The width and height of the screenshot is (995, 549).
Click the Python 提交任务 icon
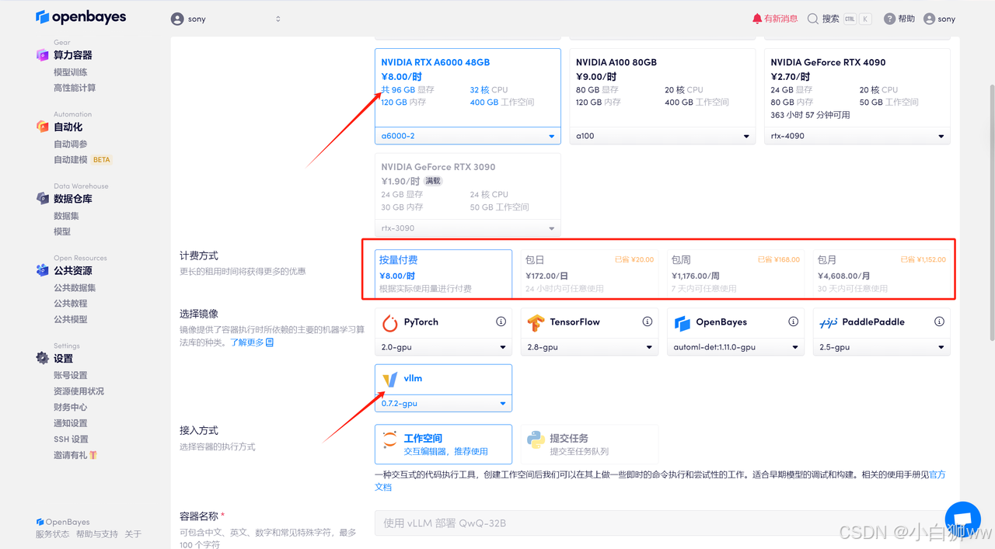click(x=536, y=440)
